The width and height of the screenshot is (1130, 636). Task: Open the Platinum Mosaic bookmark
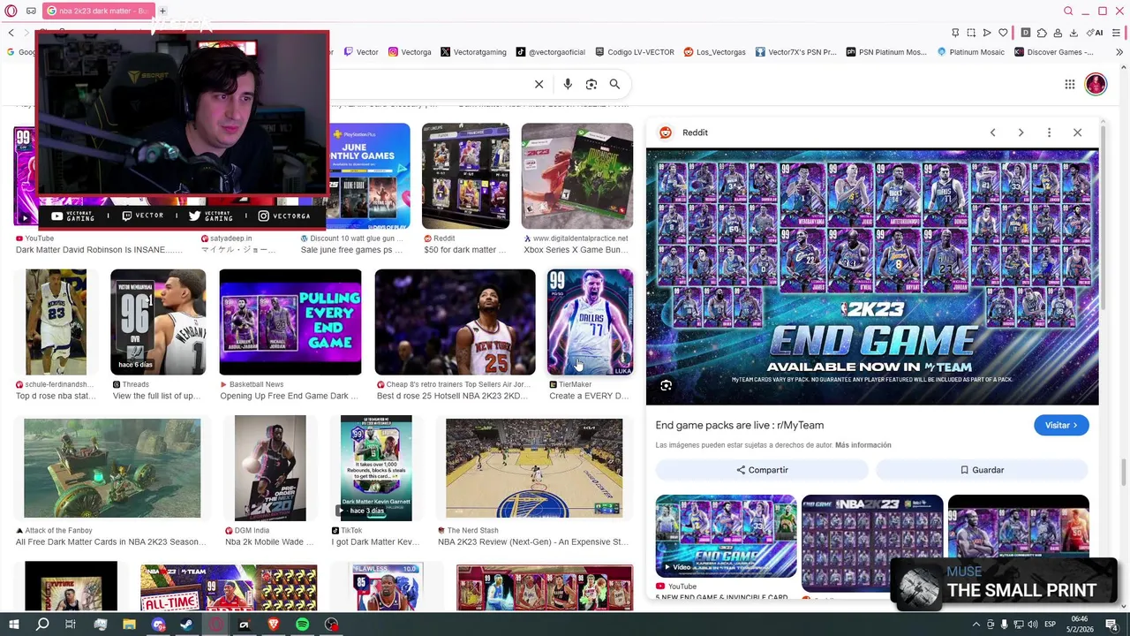coord(971,52)
